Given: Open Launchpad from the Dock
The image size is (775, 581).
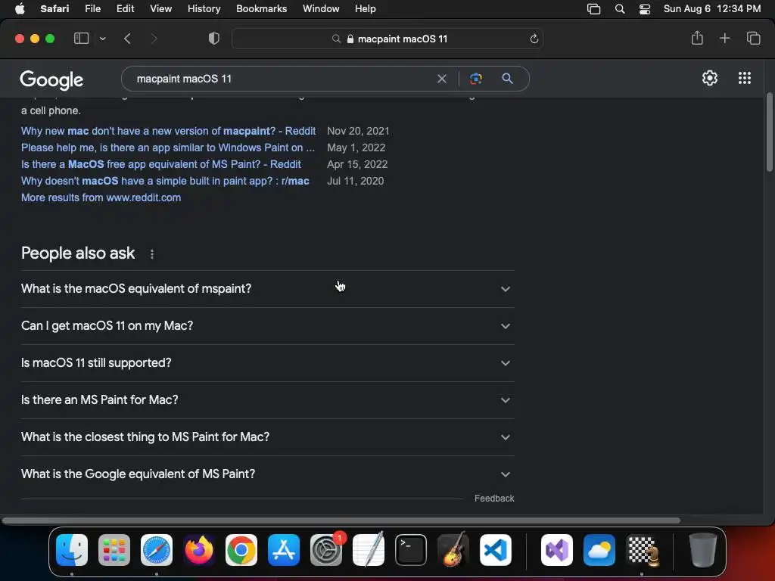Looking at the screenshot, I should (114, 549).
